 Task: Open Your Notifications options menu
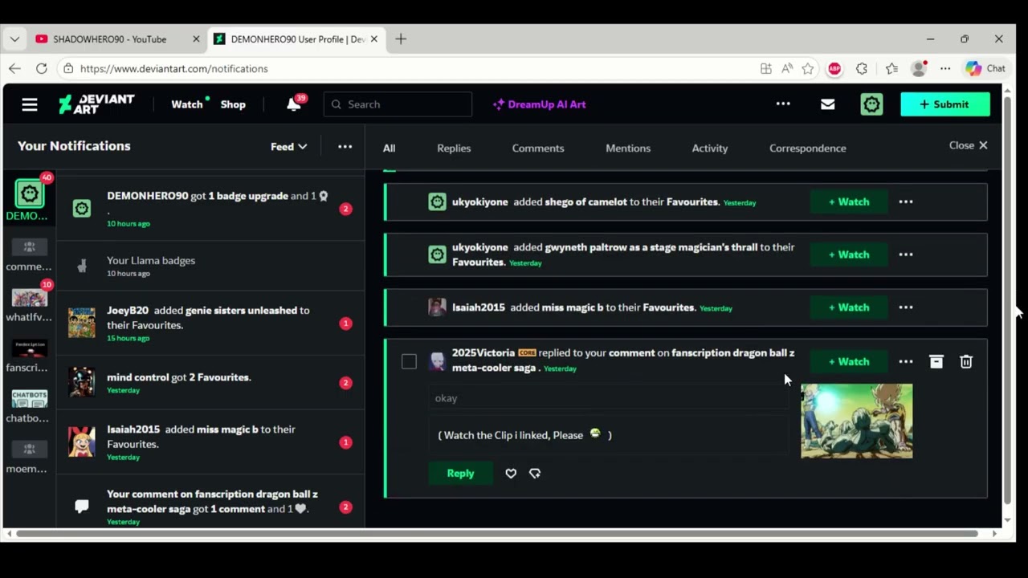click(x=345, y=147)
